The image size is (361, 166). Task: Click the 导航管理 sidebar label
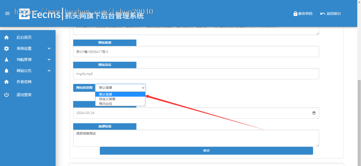click(24, 60)
